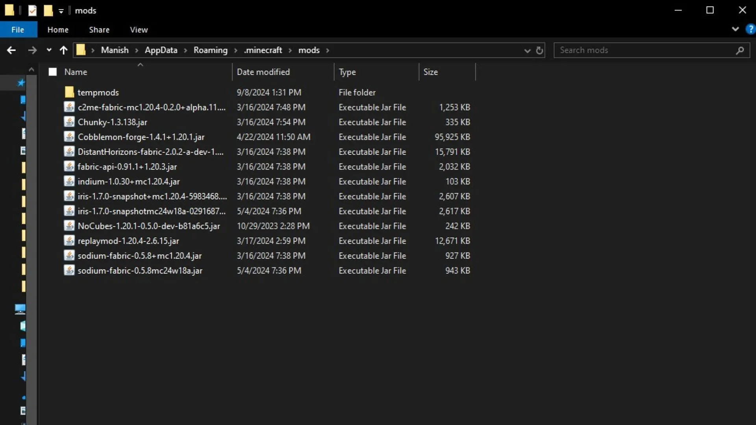
Task: Select the Chunky-1.3.138.jar icon
Action: [69, 122]
